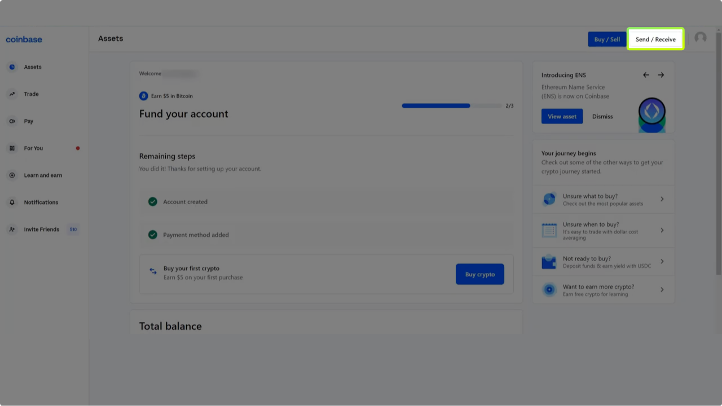Click the 2/3 progress bar
This screenshot has width=722, height=406.
pyautogui.click(x=452, y=105)
